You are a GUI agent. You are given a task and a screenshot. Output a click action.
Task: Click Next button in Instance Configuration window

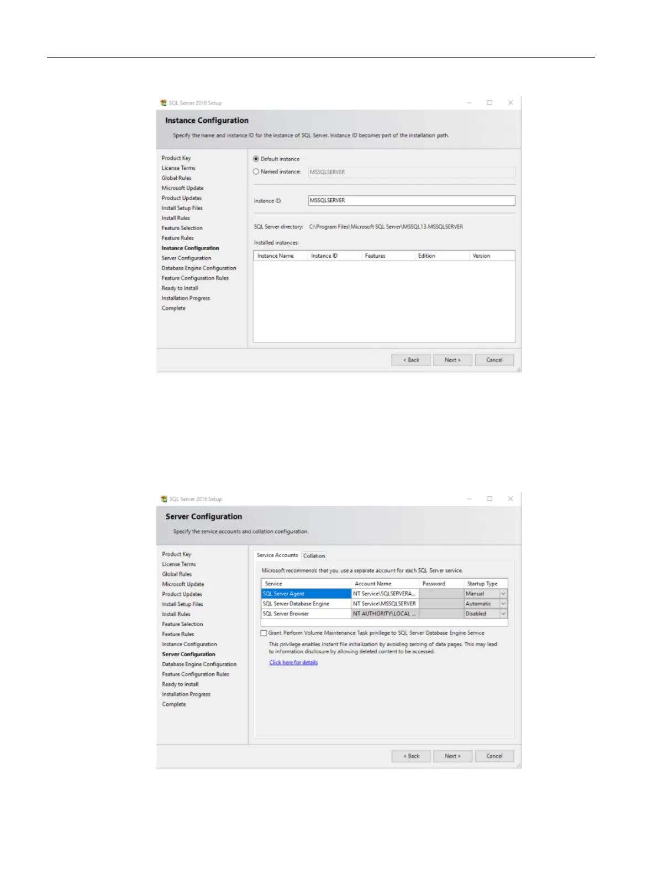click(452, 360)
